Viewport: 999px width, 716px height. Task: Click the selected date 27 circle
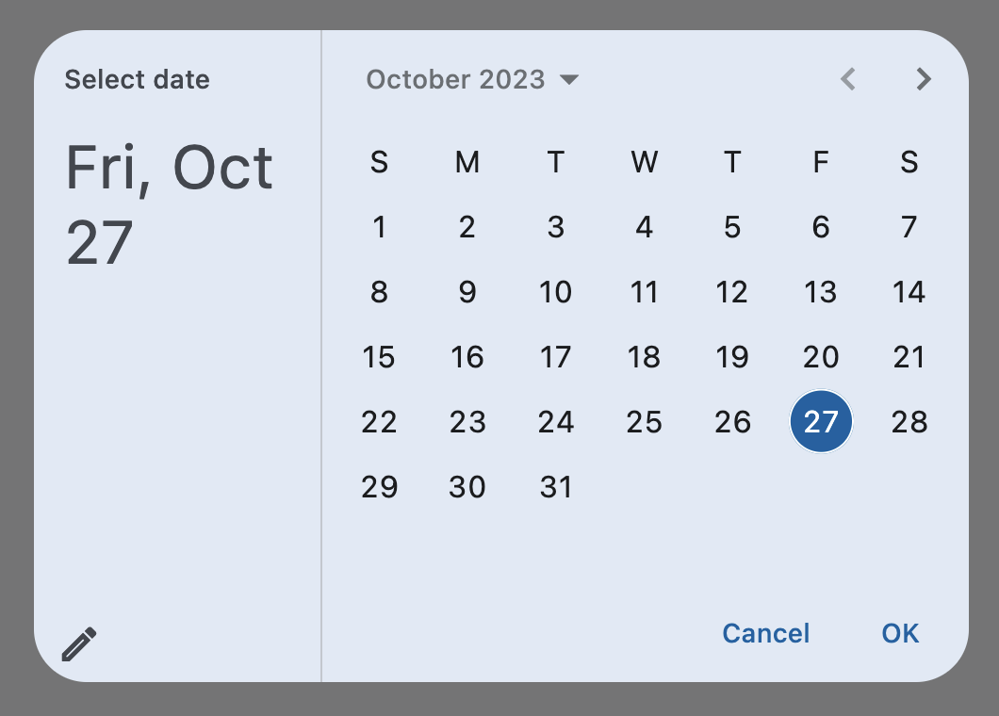click(x=821, y=422)
